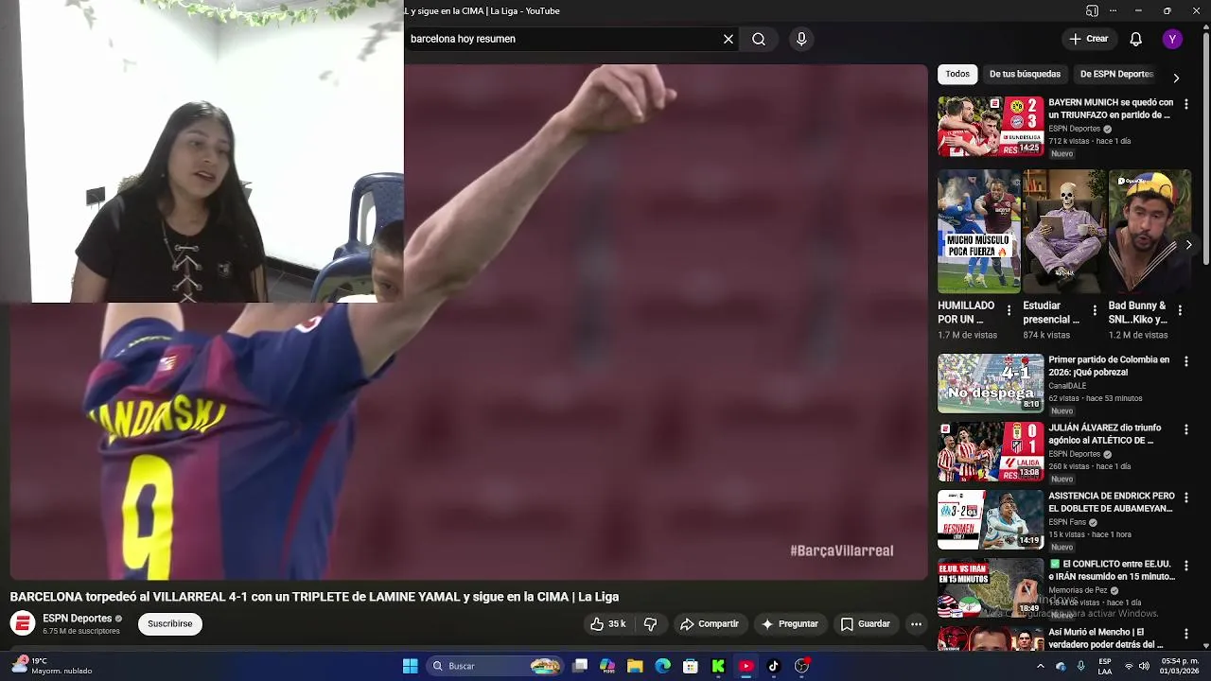Open Task View in taskbar
The image size is (1211, 681).
(580, 666)
